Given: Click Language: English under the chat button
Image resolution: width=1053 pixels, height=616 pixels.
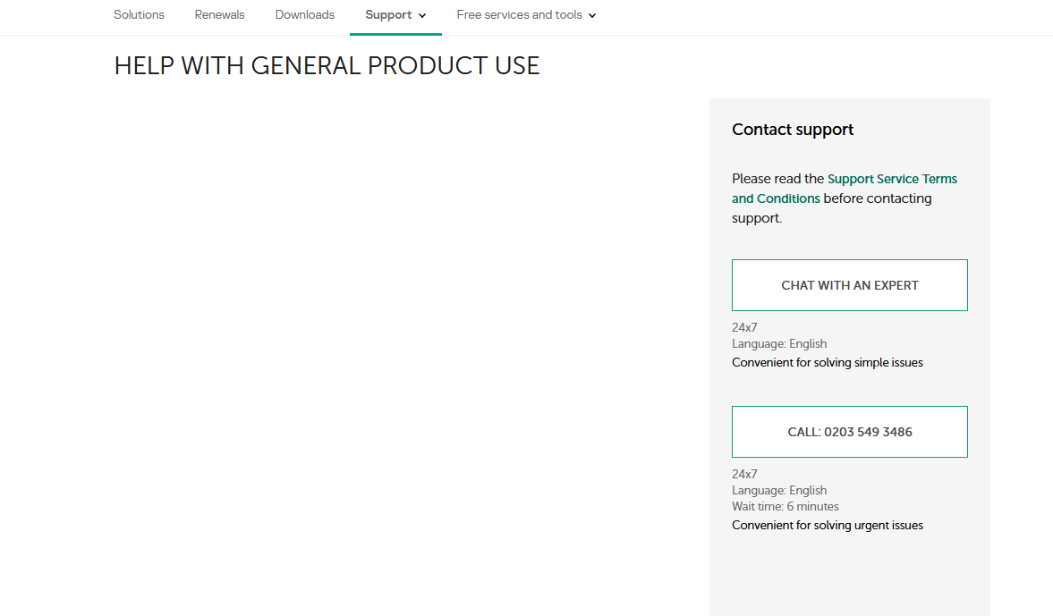Looking at the screenshot, I should [778, 344].
